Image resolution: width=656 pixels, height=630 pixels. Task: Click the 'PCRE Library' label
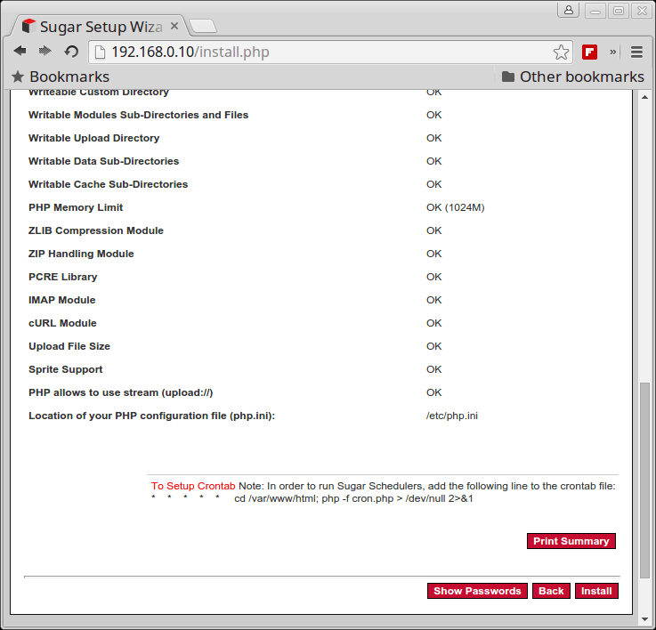[x=63, y=277]
